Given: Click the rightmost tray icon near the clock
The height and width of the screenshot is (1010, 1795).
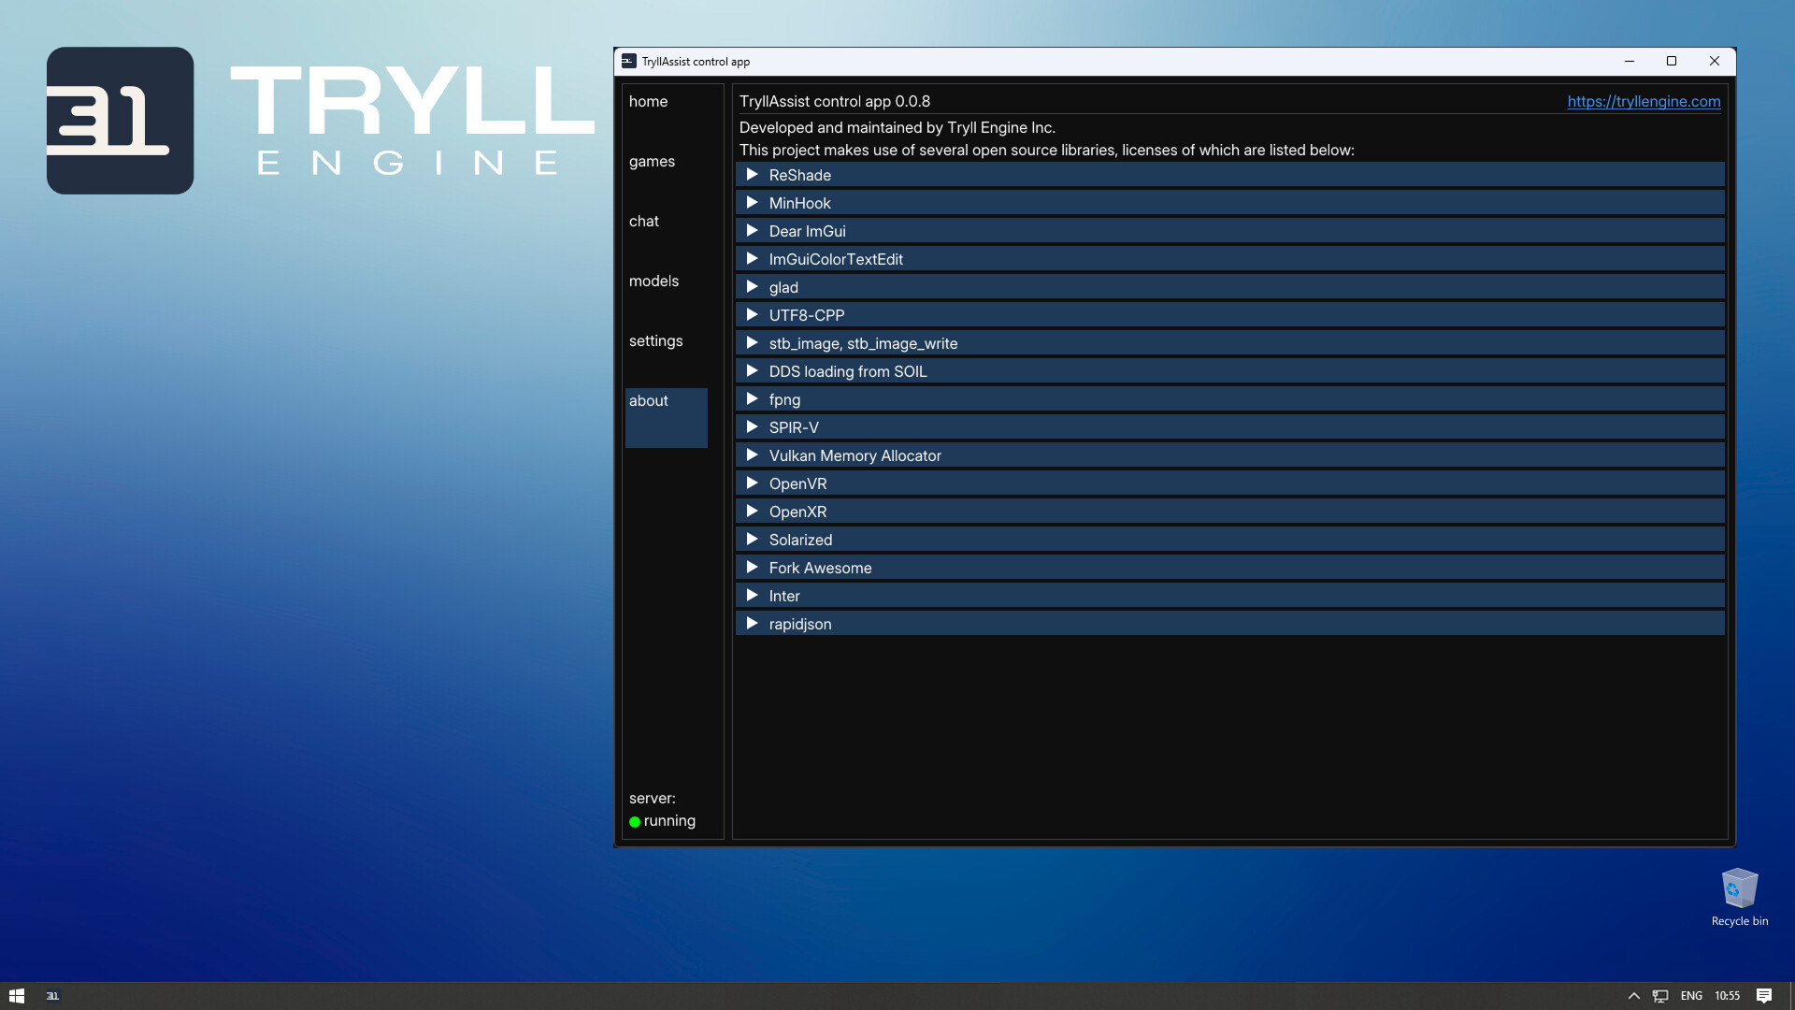Looking at the screenshot, I should point(1766,995).
